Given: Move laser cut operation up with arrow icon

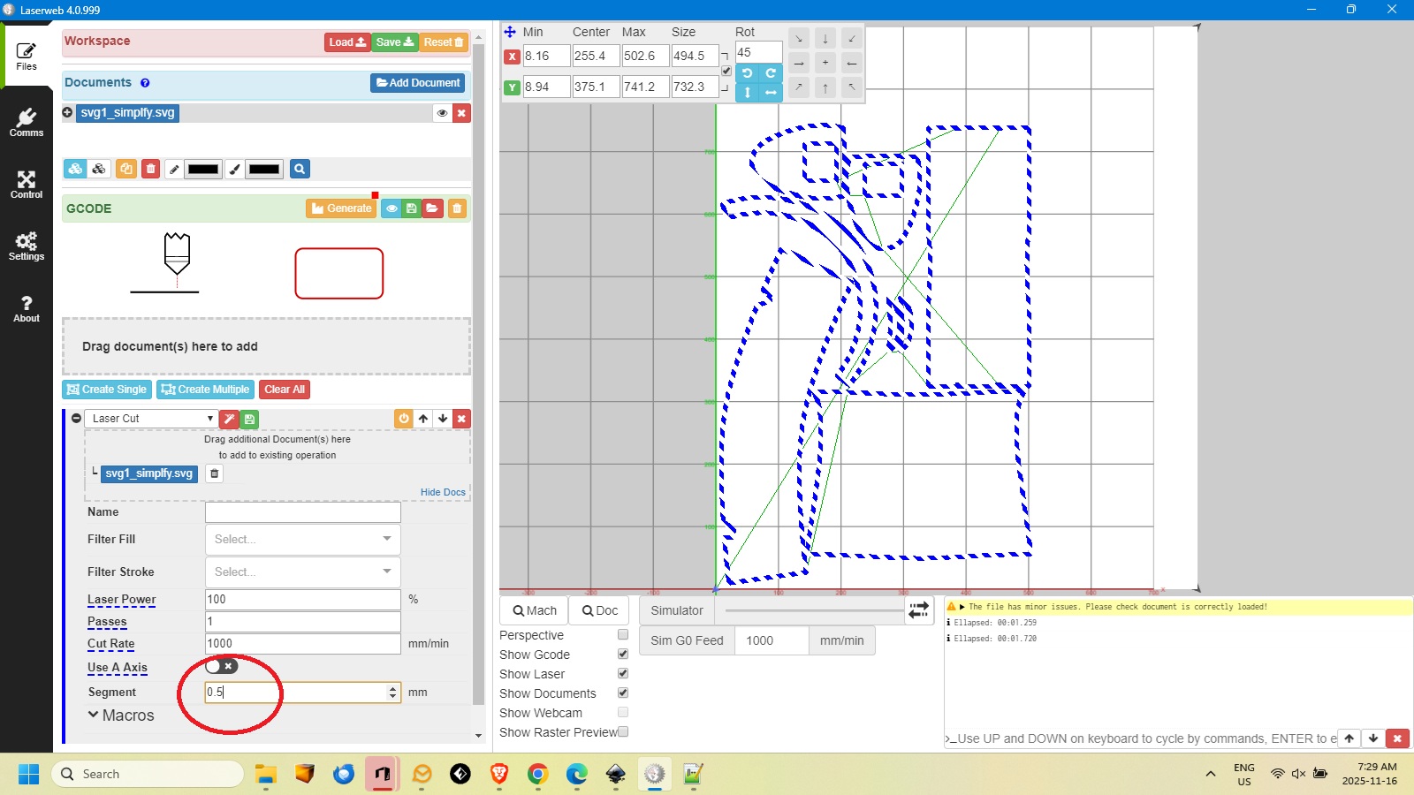Looking at the screenshot, I should (423, 419).
